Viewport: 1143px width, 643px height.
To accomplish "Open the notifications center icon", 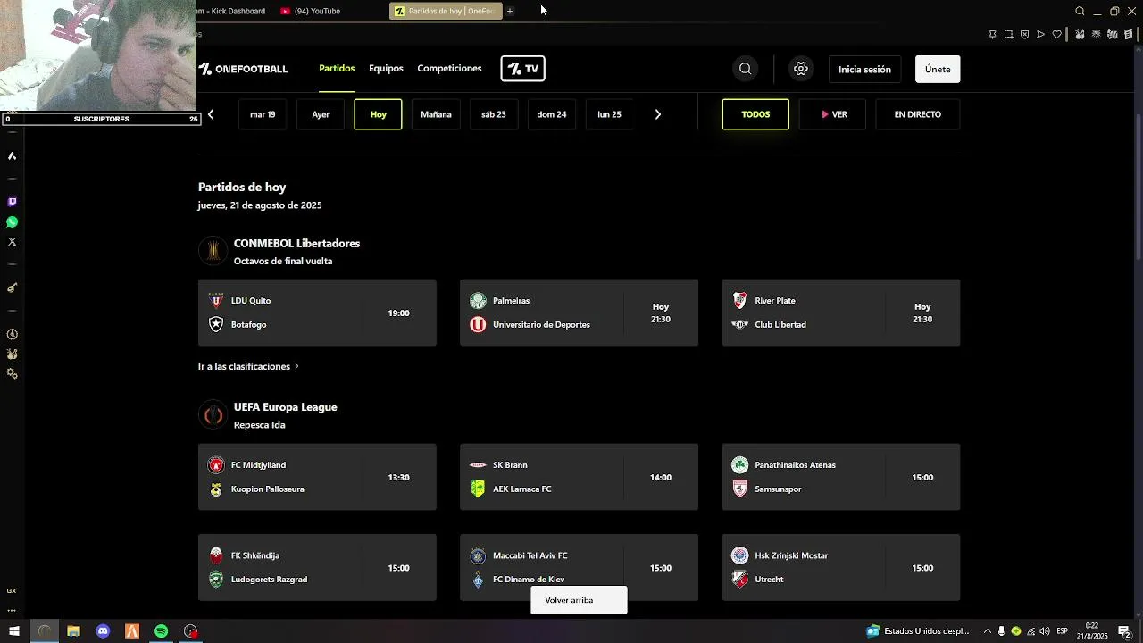I will pos(1124,631).
